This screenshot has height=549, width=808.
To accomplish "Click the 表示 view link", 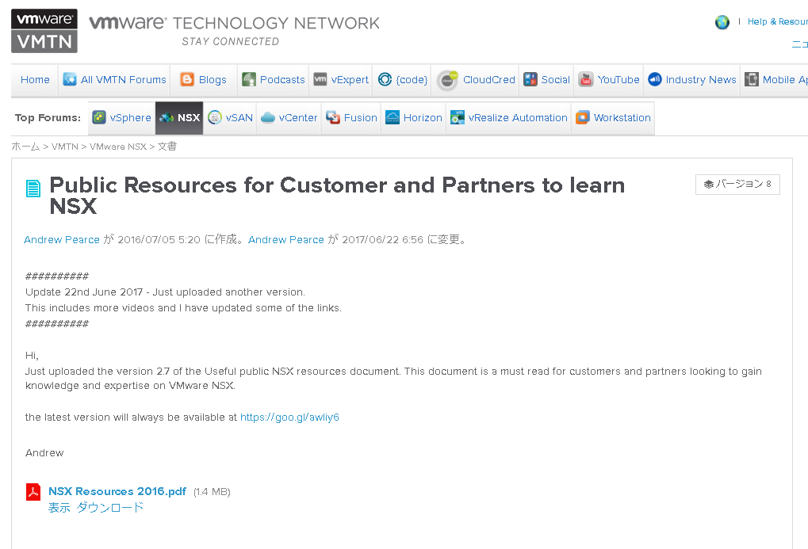I will pos(59,508).
